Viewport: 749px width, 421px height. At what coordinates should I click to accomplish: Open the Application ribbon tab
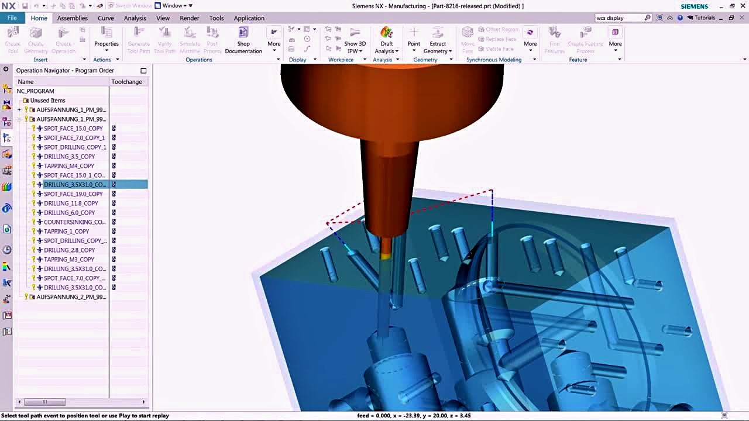pyautogui.click(x=249, y=18)
